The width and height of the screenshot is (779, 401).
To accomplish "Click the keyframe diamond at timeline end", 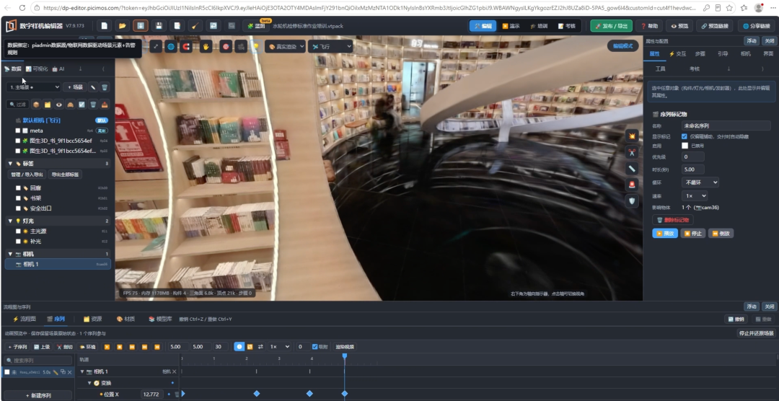I will point(345,394).
